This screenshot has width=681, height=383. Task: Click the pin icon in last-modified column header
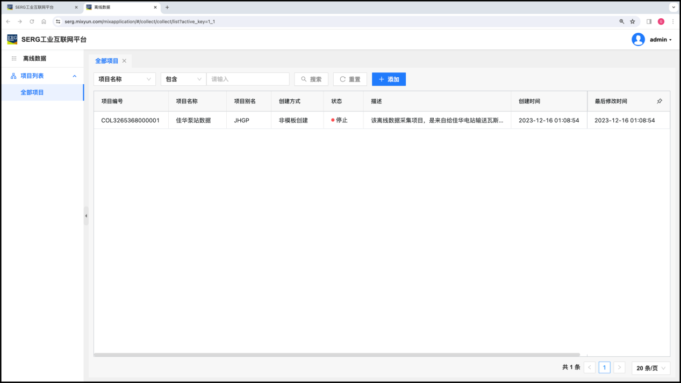660,101
